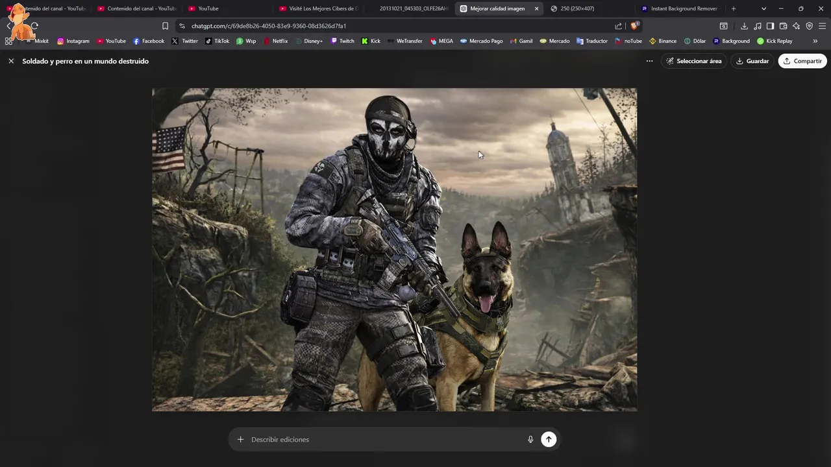Open the Instagram bookmark
The height and width of the screenshot is (467, 831).
pos(73,41)
